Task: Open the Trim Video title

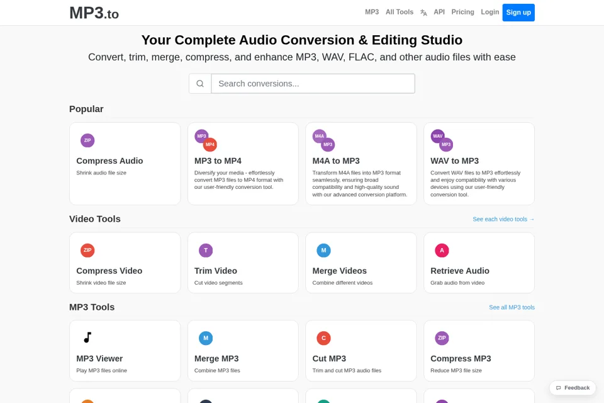Action: pyautogui.click(x=215, y=271)
